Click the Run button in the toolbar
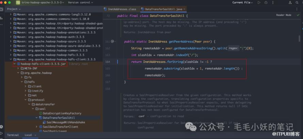Viewport: 303px width, 139px height. tap(258, 2)
